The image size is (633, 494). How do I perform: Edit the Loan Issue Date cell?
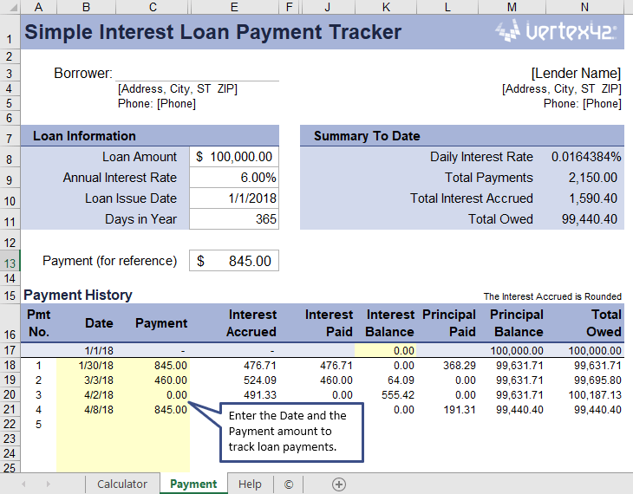(234, 198)
